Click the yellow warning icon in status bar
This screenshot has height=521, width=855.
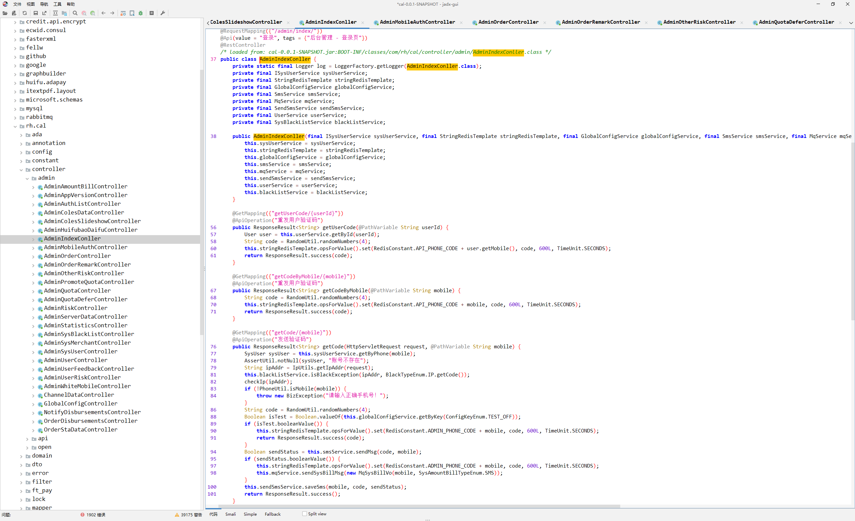(x=177, y=515)
